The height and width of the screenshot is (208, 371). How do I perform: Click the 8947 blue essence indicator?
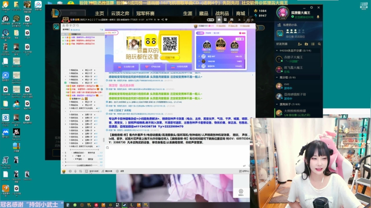click(260, 15)
